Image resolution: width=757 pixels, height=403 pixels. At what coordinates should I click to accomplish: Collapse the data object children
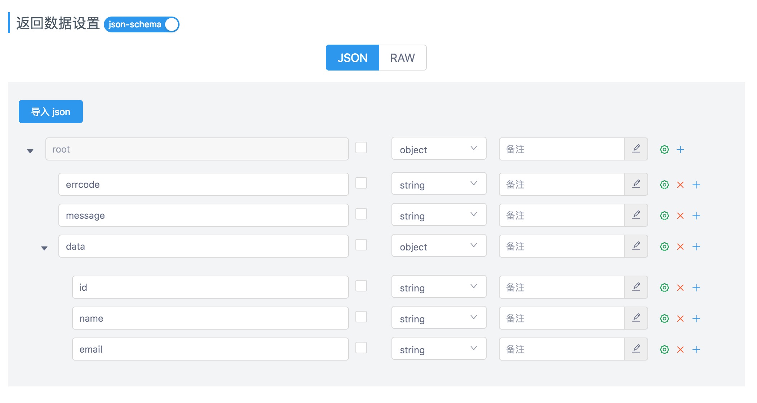pos(44,248)
